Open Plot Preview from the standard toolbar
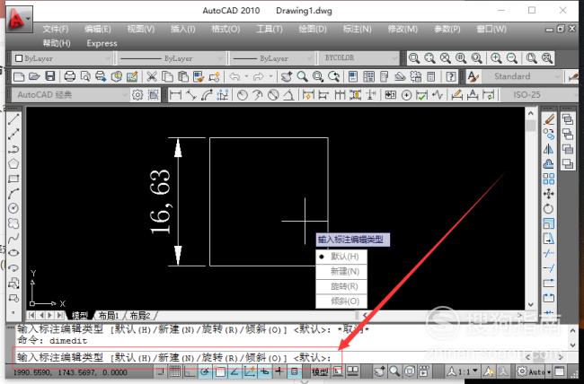The height and width of the screenshot is (384, 584). [x=85, y=76]
